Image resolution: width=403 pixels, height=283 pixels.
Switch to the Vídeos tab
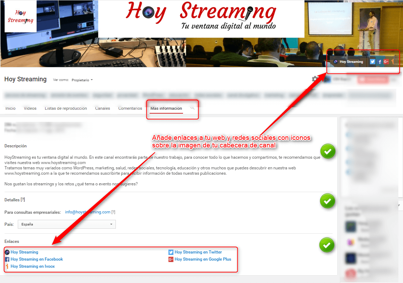coord(30,108)
